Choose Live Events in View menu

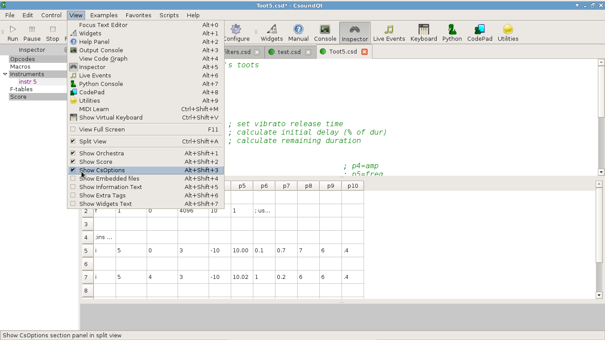pyautogui.click(x=146, y=75)
